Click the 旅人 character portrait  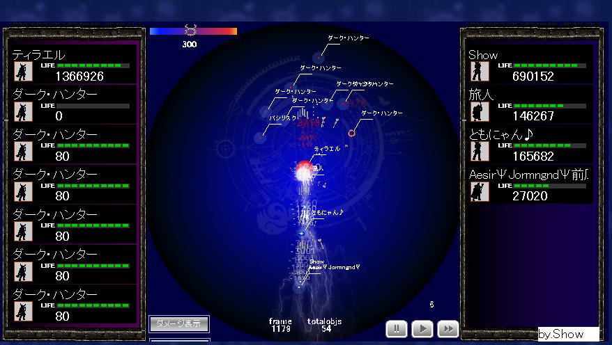point(480,111)
